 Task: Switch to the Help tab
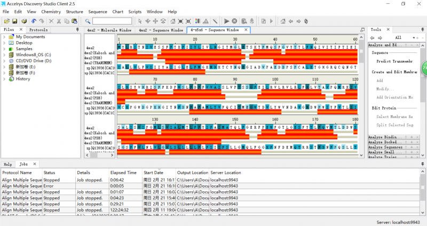coord(8,164)
